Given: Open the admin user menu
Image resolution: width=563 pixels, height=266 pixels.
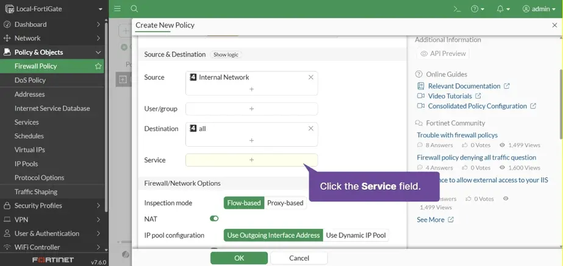Looking at the screenshot, I should [x=539, y=9].
